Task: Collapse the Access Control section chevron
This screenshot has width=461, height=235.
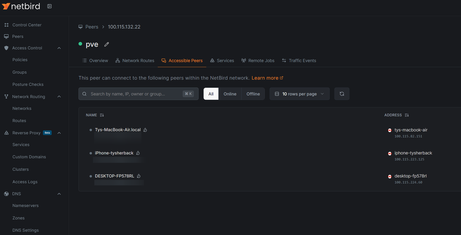Action: 59,48
